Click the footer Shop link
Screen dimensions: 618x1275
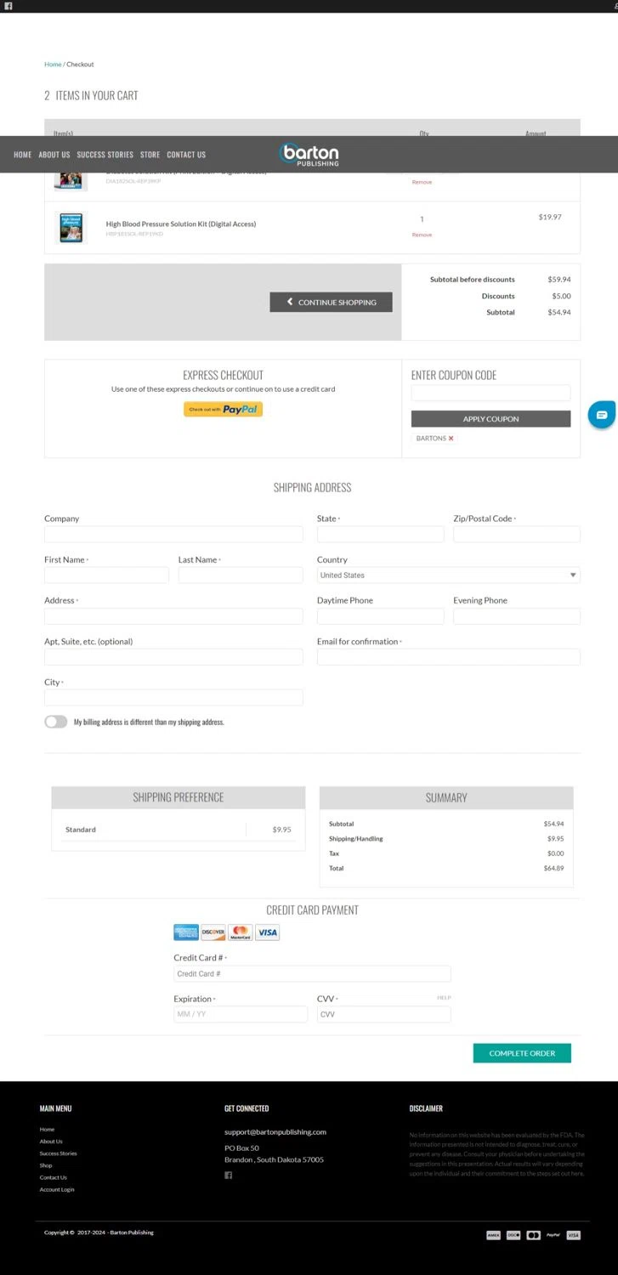tap(46, 1165)
